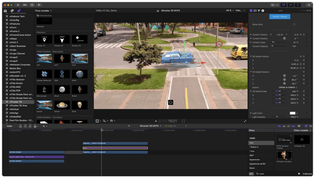Select the video inspector filmstrip icon
This screenshot has height=178, width=315.
coord(255,10)
